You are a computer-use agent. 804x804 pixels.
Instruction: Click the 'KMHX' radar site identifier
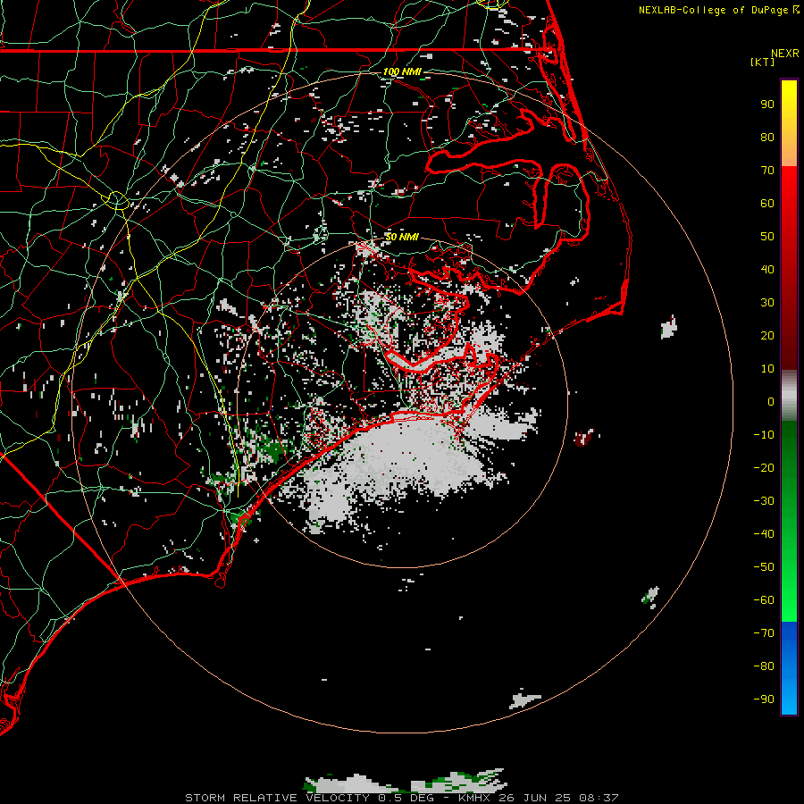pos(473,798)
